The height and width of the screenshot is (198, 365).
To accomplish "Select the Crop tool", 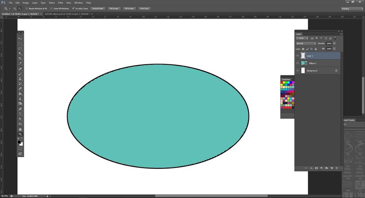I will pyautogui.click(x=20, y=58).
